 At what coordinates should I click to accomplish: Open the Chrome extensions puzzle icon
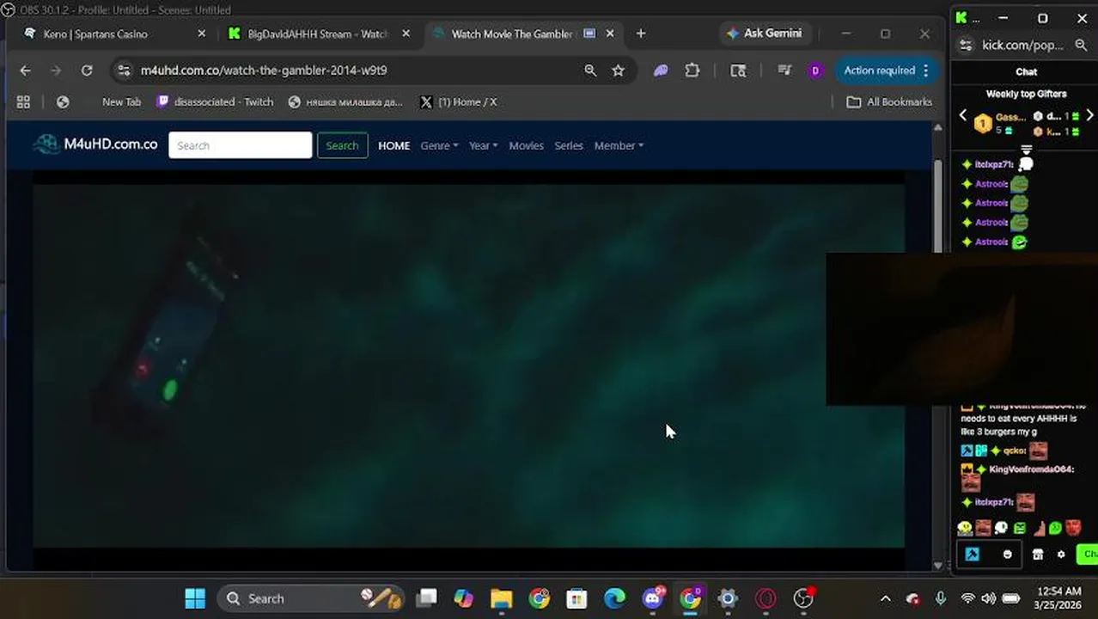[x=692, y=70]
